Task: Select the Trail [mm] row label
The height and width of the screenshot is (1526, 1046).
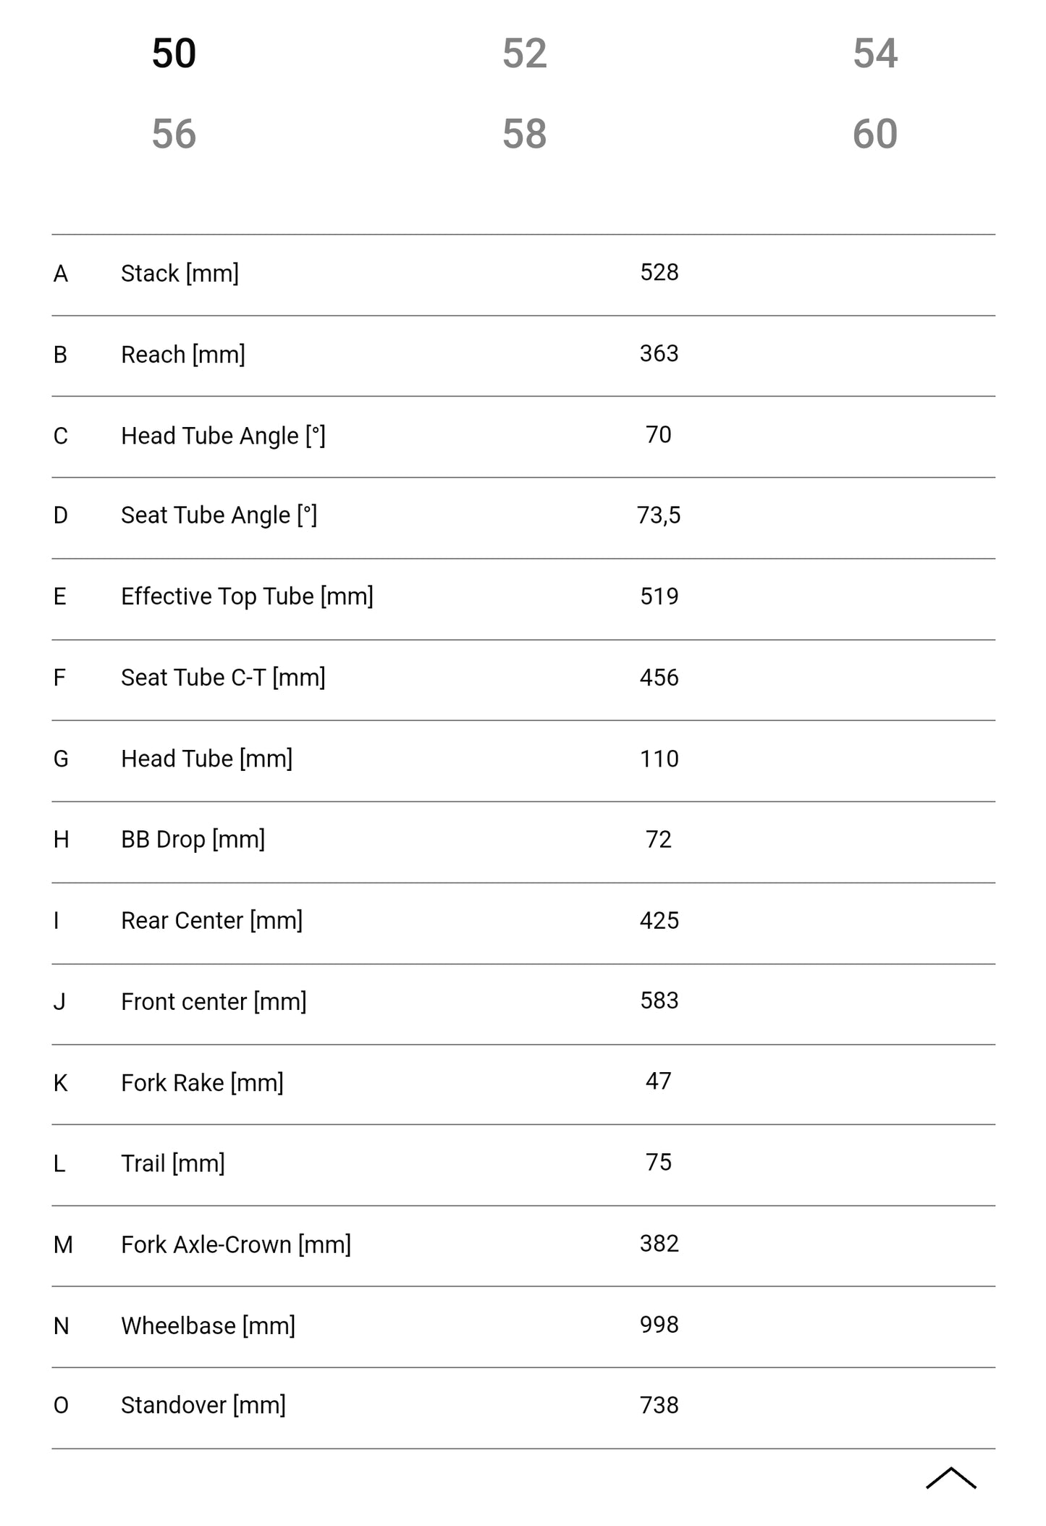Action: click(x=172, y=1163)
